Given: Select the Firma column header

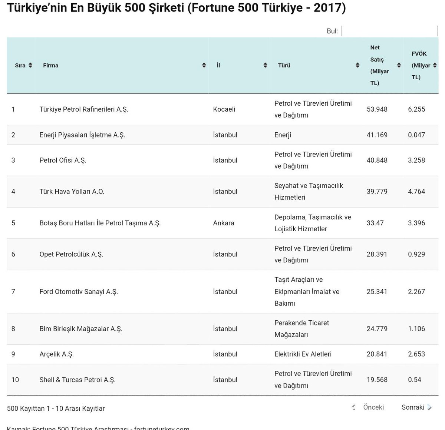Looking at the screenshot, I should 122,65.
